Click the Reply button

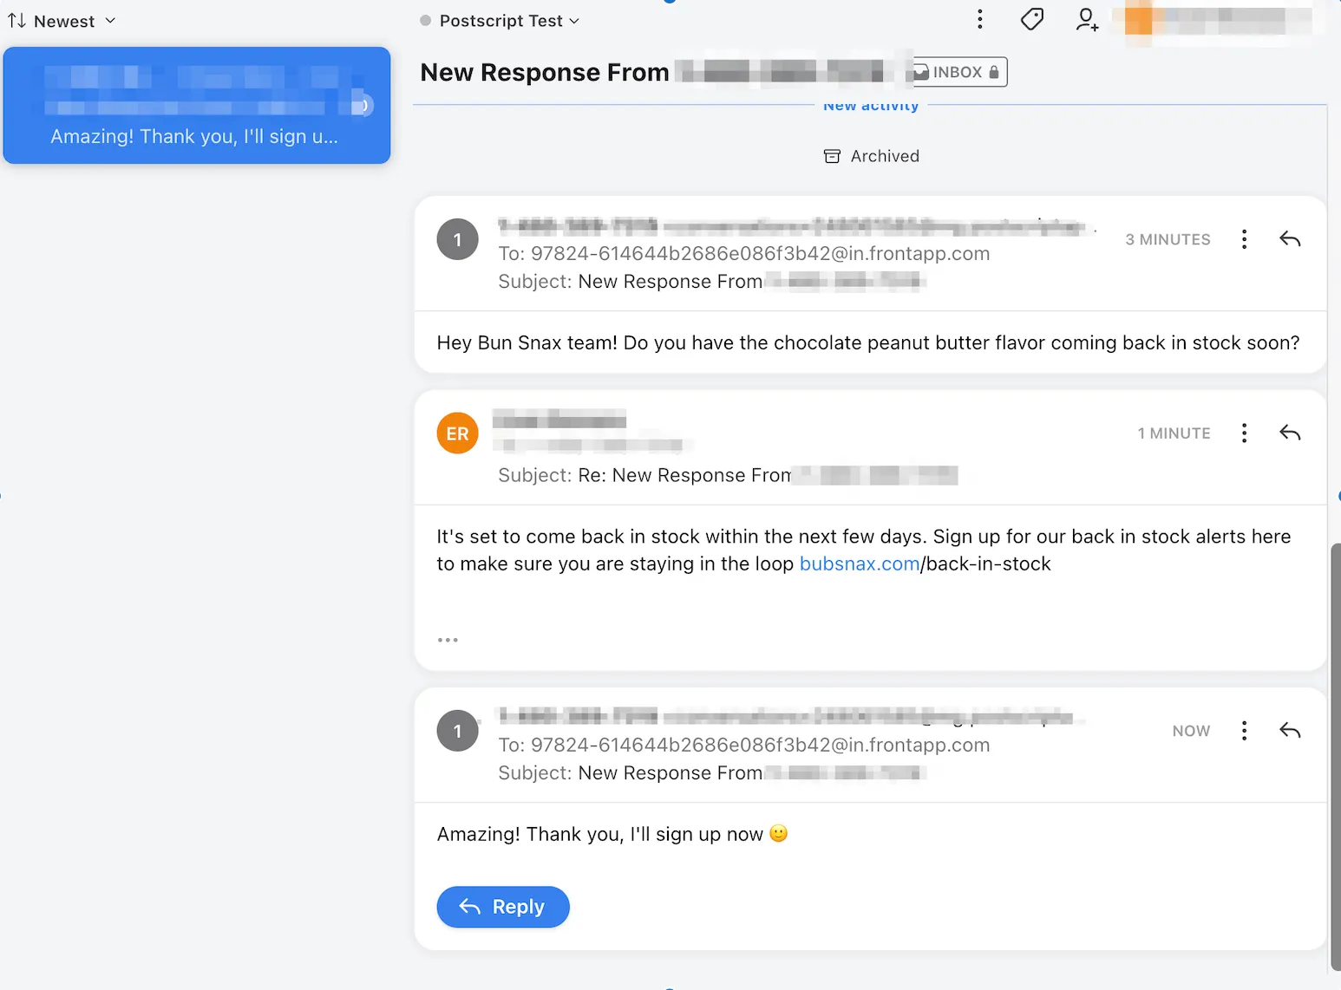click(x=502, y=907)
